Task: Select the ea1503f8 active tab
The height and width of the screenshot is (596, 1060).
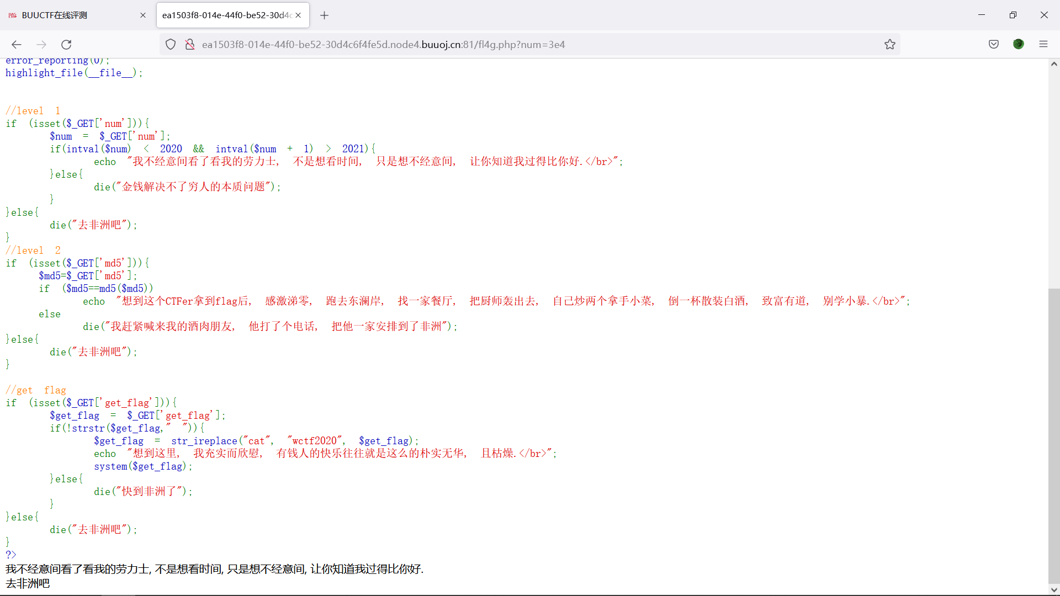Action: pyautogui.click(x=226, y=15)
